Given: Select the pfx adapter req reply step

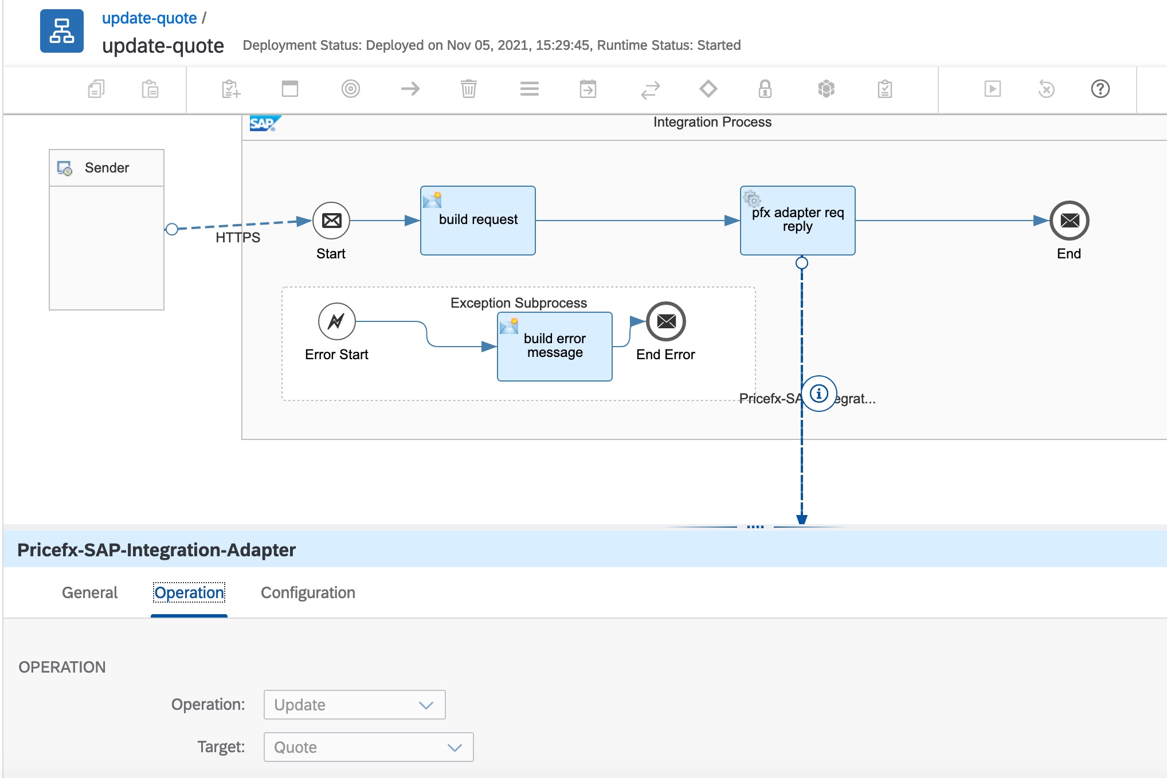Looking at the screenshot, I should [x=797, y=221].
